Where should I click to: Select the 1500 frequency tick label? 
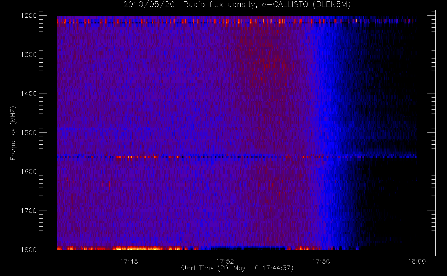click(x=29, y=133)
